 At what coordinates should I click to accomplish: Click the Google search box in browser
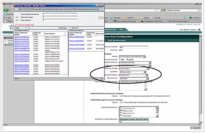tap(182, 10)
